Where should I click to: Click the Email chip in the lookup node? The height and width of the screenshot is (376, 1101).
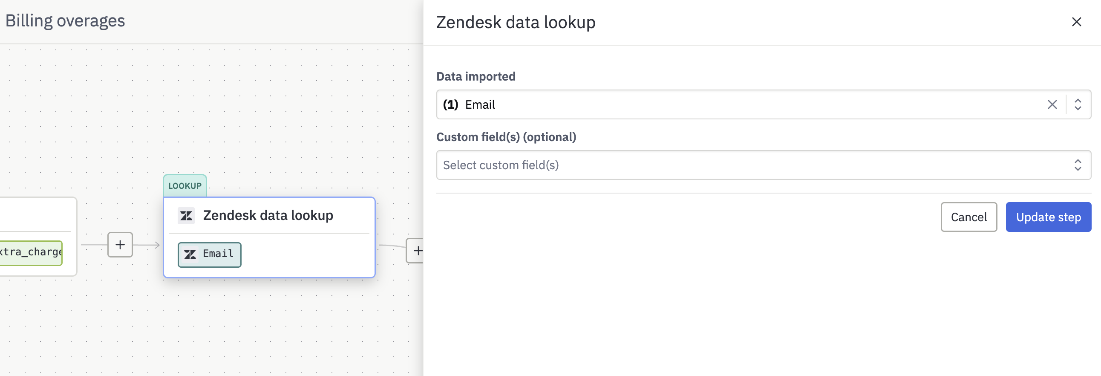tap(210, 255)
